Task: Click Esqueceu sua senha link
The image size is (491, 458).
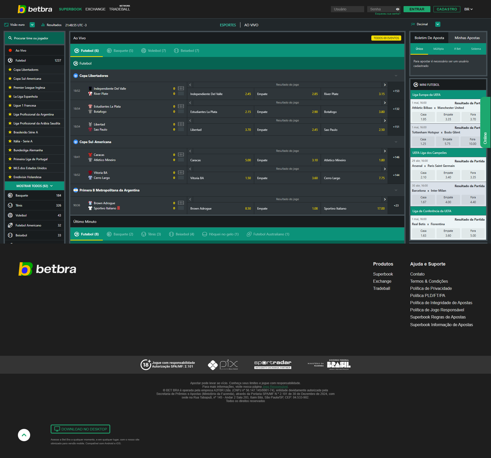Action: click(x=388, y=14)
